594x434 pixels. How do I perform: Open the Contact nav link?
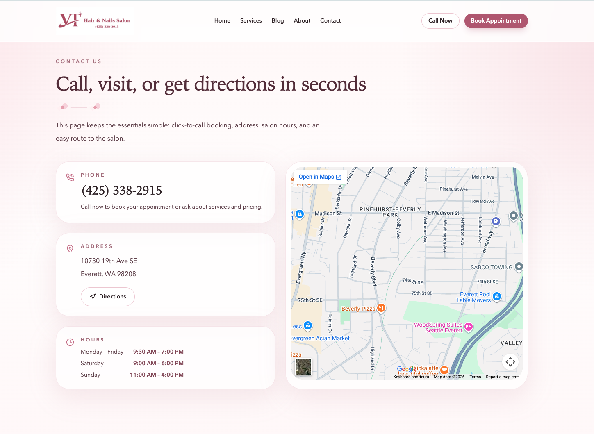pos(330,20)
